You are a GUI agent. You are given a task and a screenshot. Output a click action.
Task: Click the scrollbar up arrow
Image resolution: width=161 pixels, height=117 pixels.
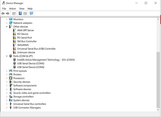[x=158, y=19]
